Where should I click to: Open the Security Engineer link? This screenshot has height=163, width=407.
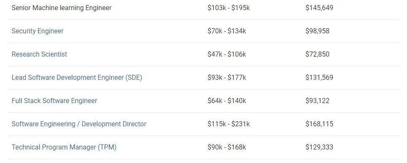(x=37, y=31)
